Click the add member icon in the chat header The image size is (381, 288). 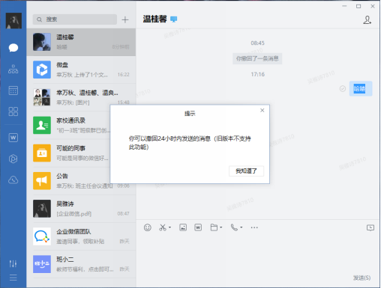coord(367,20)
